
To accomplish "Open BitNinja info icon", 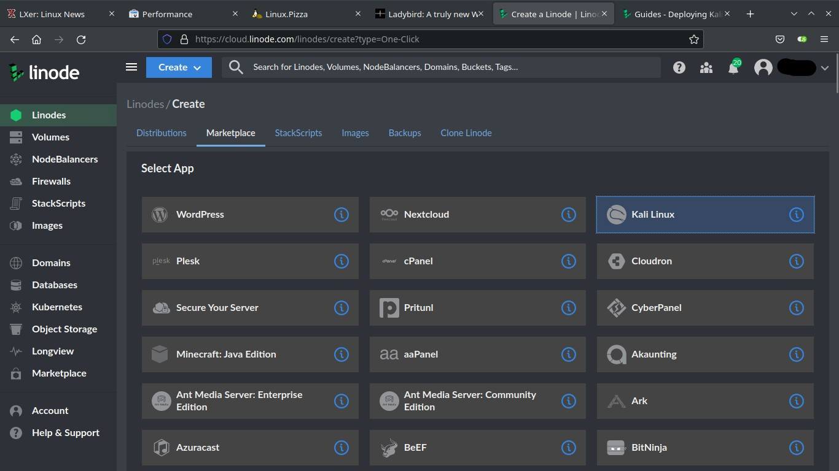I will click(x=797, y=448).
